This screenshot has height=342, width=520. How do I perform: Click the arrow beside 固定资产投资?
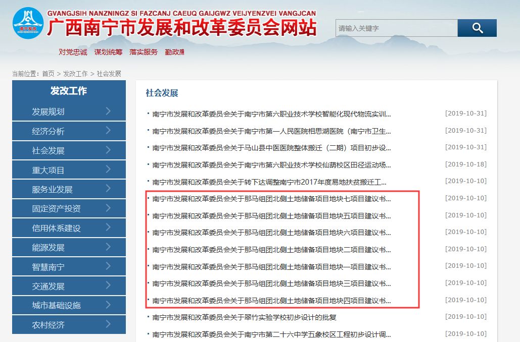point(108,208)
